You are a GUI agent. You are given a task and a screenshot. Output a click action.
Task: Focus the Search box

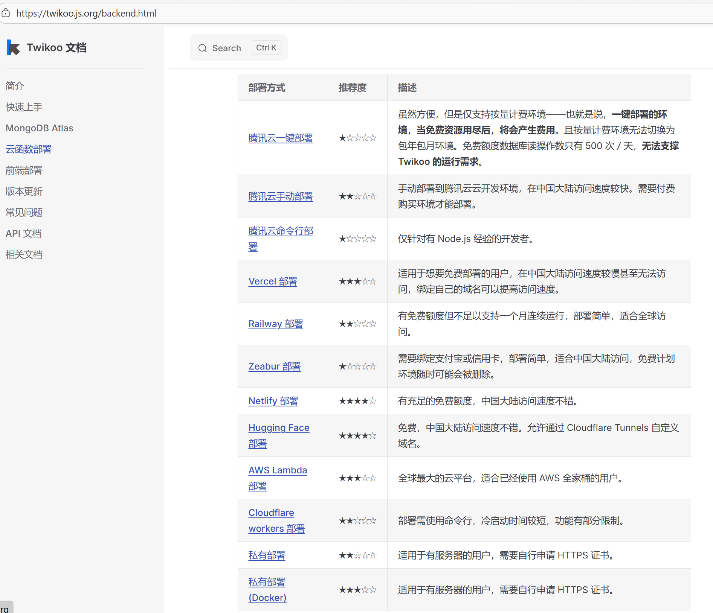click(239, 48)
